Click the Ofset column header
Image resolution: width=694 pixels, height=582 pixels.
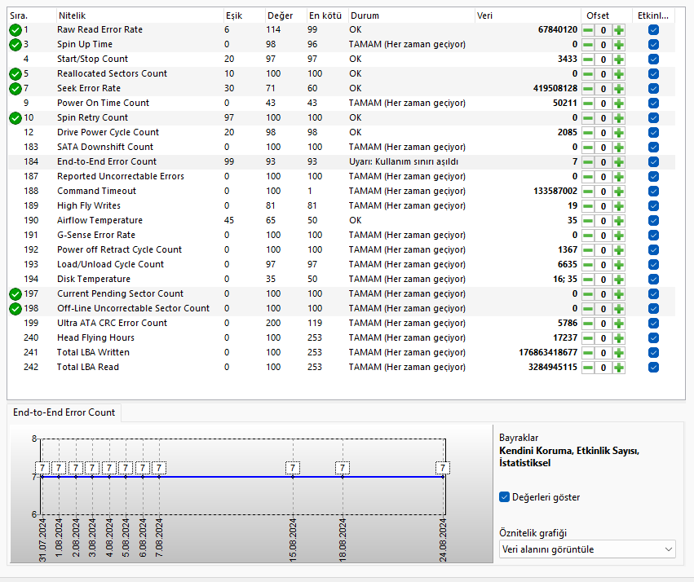[607, 15]
